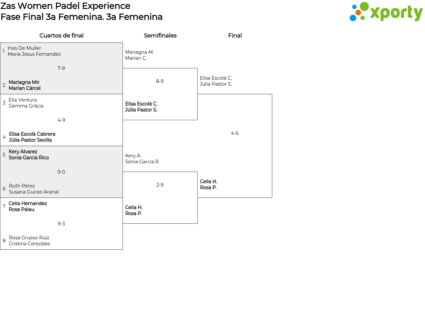Click the 4-9 quarterfinal score
425x326 pixels.
pos(61,120)
